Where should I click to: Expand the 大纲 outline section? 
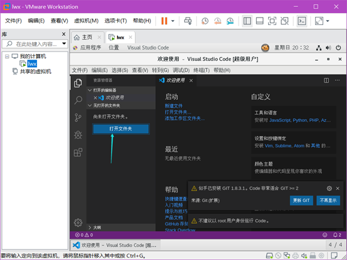121,227
